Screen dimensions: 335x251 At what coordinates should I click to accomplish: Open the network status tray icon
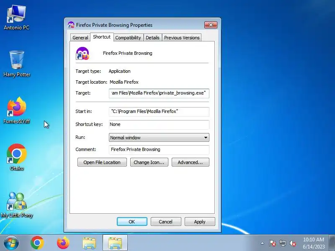[282, 243]
